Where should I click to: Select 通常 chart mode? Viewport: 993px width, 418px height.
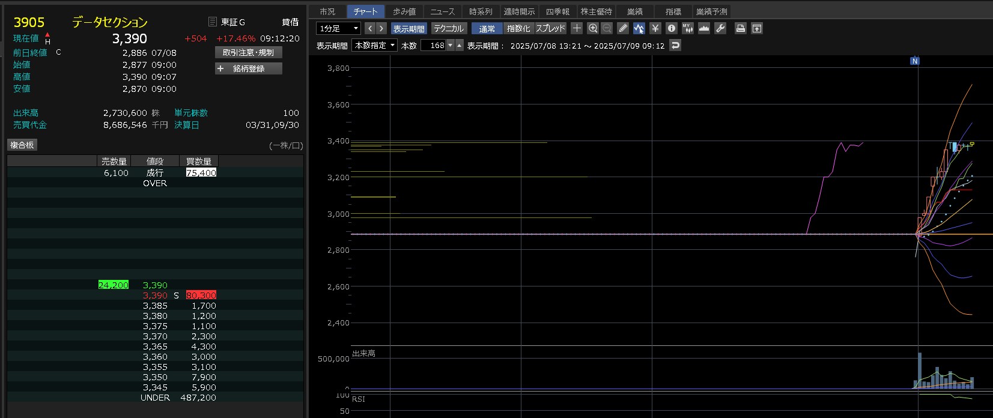pos(487,28)
